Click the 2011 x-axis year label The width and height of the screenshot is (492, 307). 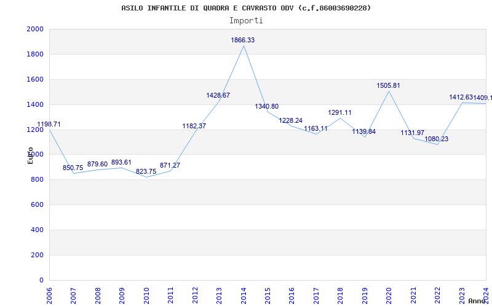tap(171, 296)
